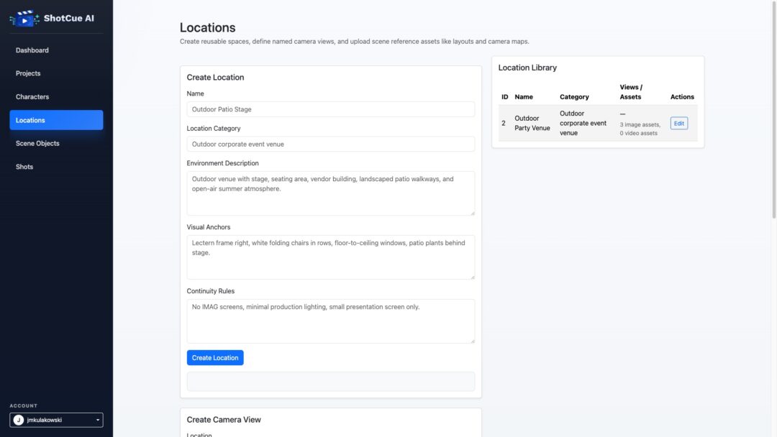This screenshot has height=437, width=777.
Task: Click the page vertical scrollbar
Action: click(773, 109)
